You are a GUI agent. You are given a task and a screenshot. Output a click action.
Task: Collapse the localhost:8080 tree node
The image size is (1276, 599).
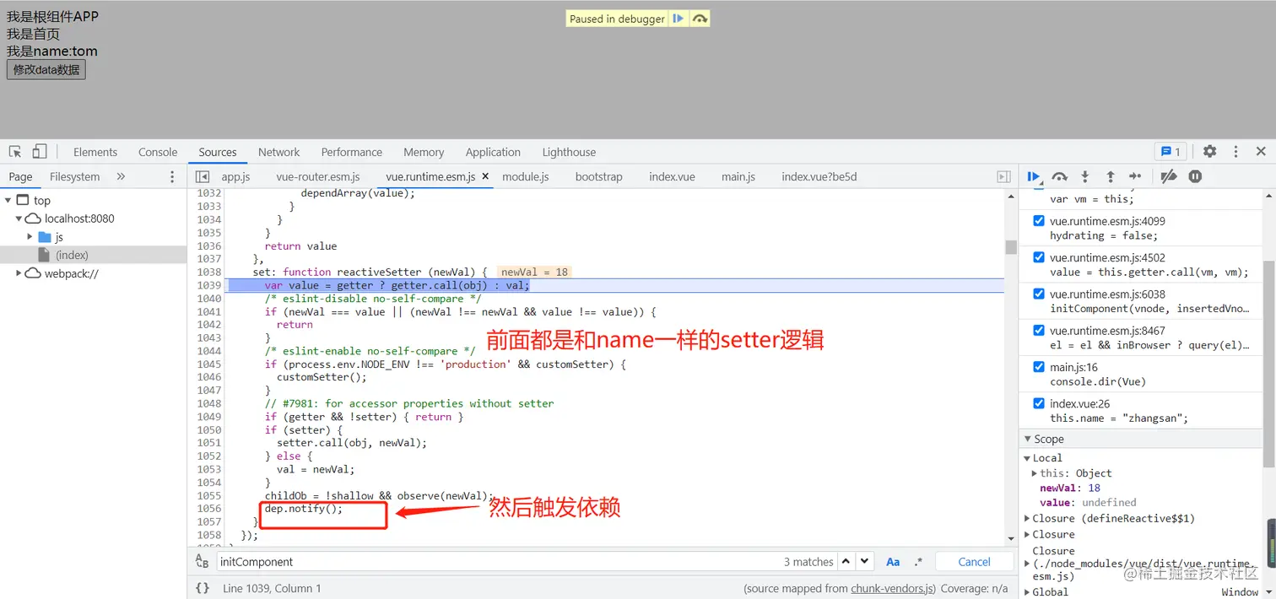19,219
